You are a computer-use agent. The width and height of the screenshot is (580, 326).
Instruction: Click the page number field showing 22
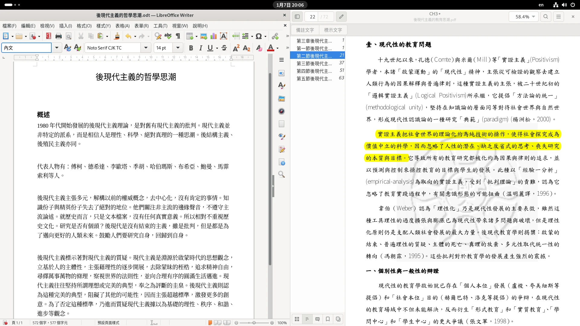click(x=312, y=17)
